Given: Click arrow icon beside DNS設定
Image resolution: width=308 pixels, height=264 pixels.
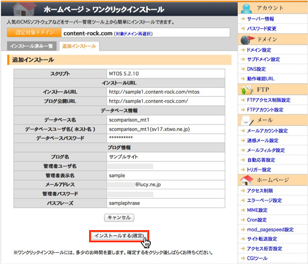Looking at the screenshot, I should coord(243,69).
